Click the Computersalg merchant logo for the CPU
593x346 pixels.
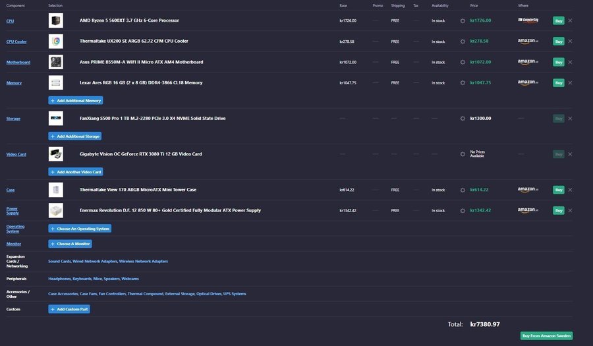[528, 20]
